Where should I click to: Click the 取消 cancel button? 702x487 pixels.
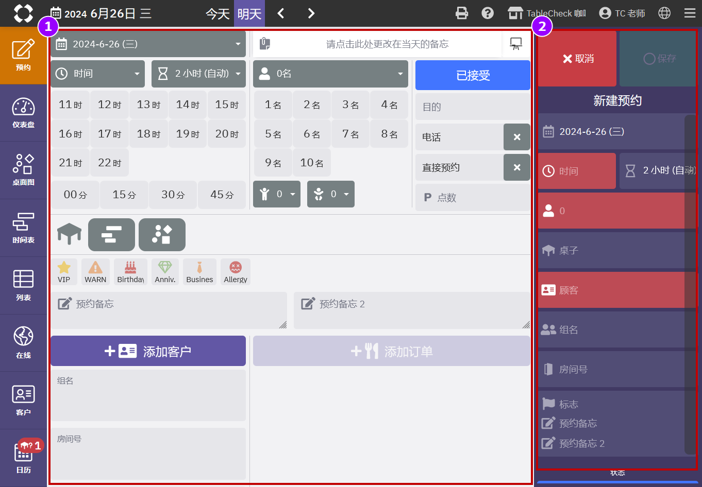click(577, 59)
